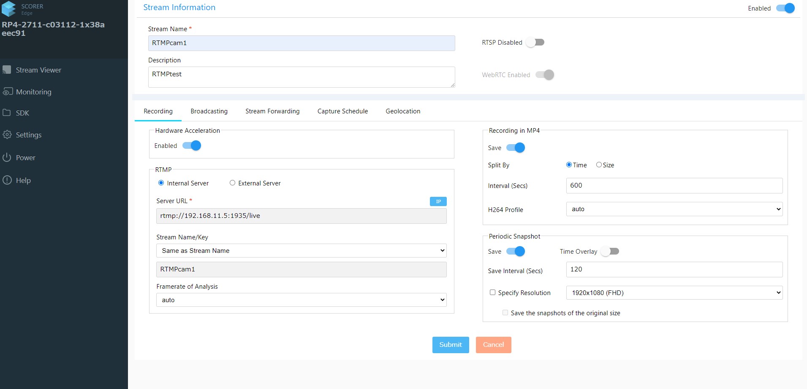807x389 pixels.
Task: Click the Submit button
Action: 450,345
